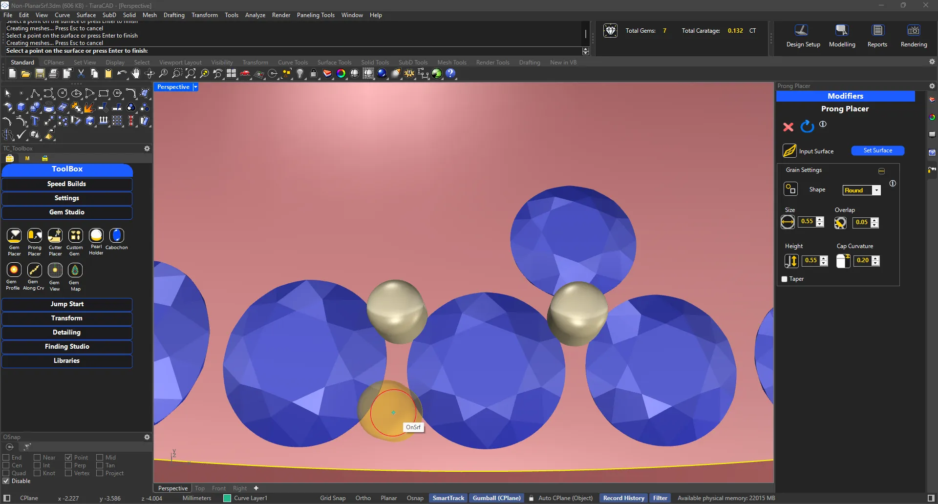Select the Cabochon tool
Screen dimensions: 938x504
pyautogui.click(x=117, y=236)
